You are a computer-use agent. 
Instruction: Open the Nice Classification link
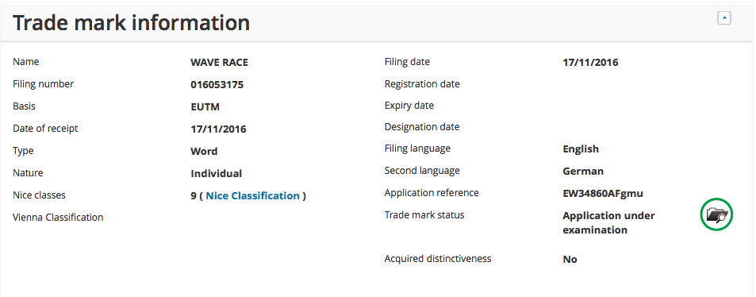252,195
